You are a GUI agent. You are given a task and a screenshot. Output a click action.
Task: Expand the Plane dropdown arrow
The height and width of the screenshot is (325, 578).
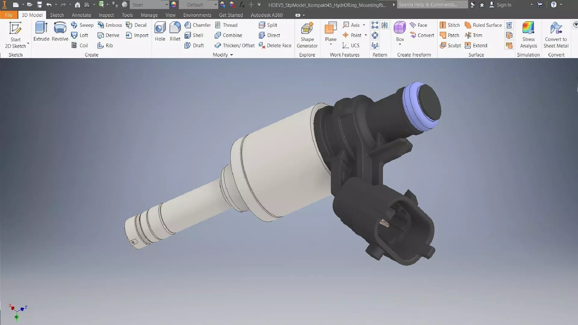(331, 44)
